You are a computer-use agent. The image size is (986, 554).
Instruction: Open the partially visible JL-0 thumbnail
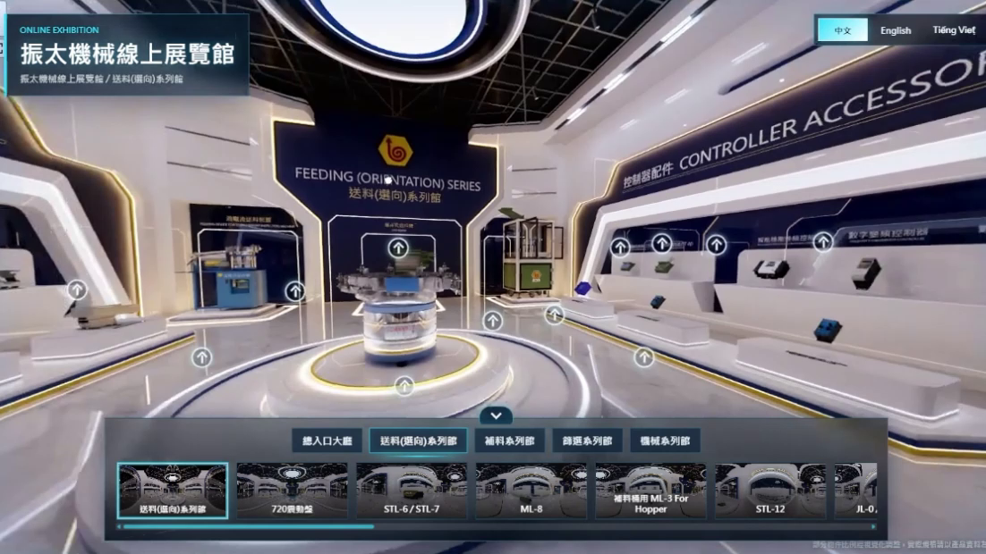point(856,491)
